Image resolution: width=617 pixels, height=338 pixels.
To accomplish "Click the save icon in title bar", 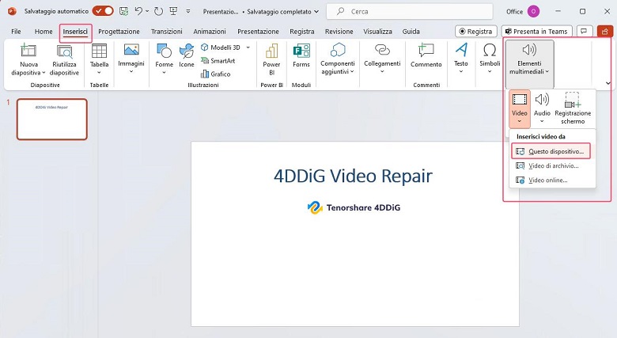I will 123,11.
